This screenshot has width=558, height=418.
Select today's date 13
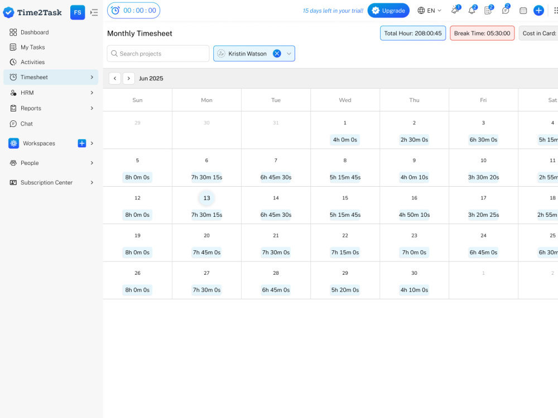click(207, 198)
